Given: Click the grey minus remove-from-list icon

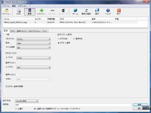Looking at the screenshot, I should (x=53, y=12).
